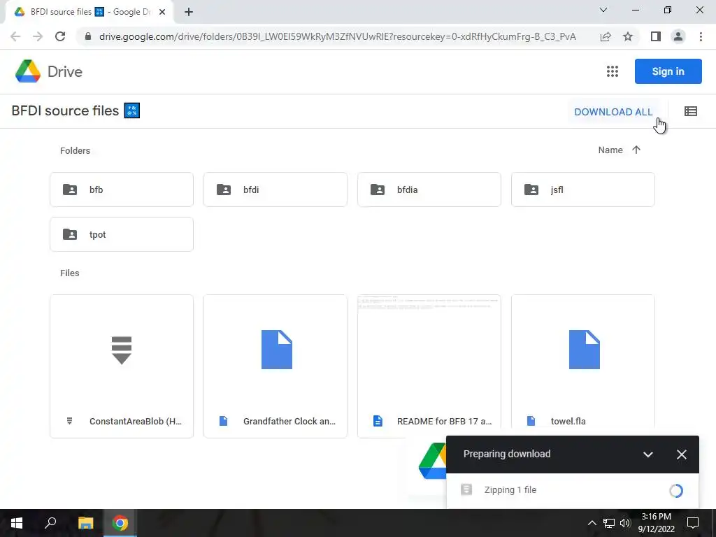
Task: Open the bfb folder
Action: (x=122, y=189)
